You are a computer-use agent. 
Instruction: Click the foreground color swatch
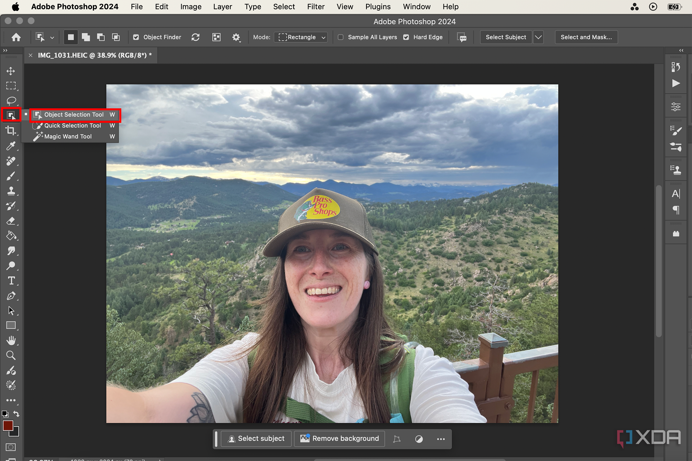(x=8, y=426)
